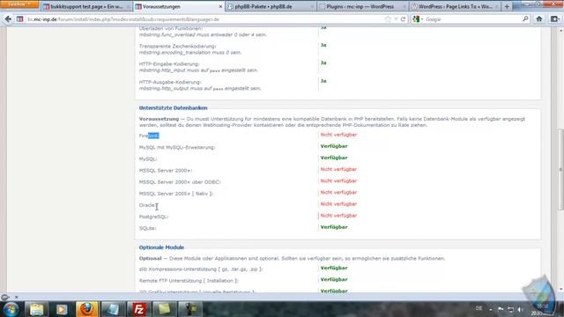Click the vertical scrollbar thumb
Image resolution: width=564 pixels, height=317 pixels.
pyautogui.click(x=560, y=169)
